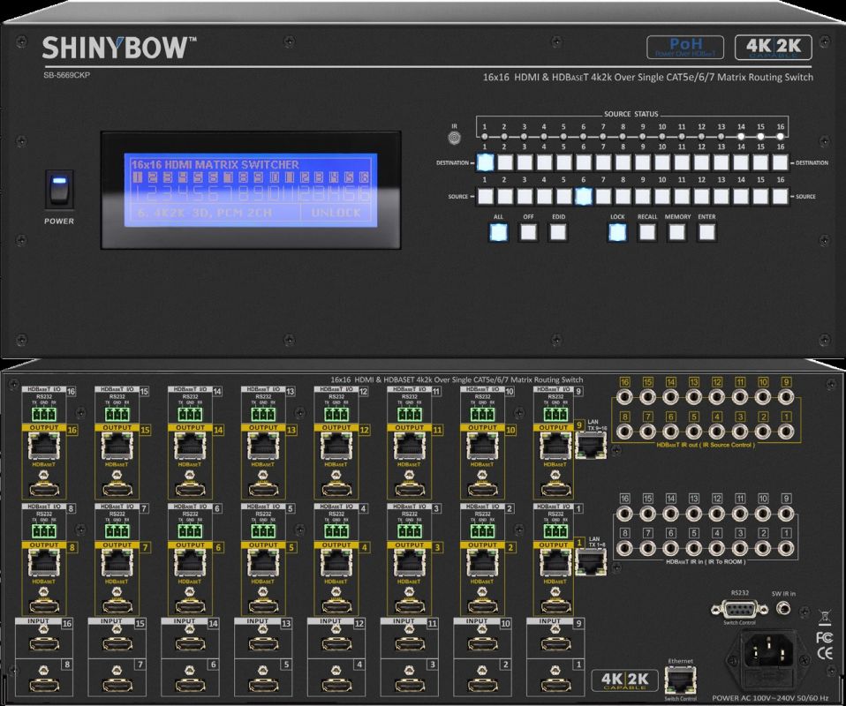Click LCD title 16x16 HDMI MATRIX SWITCHER
This screenshot has height=706, width=846.
[215, 164]
